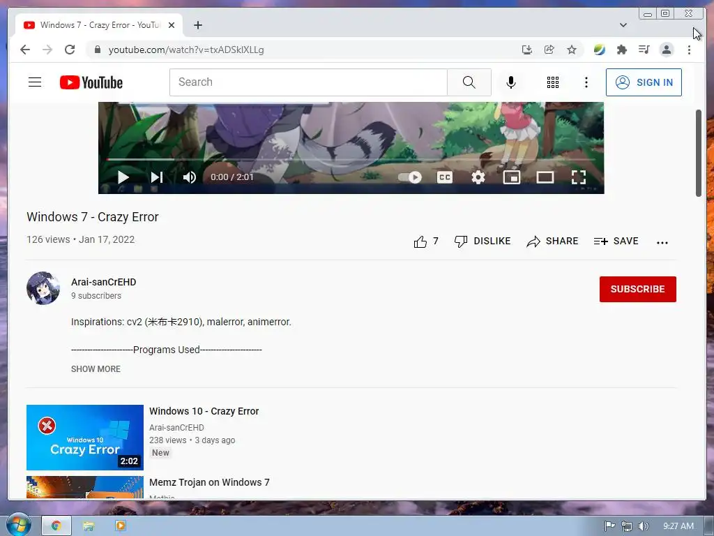714x536 pixels.
Task: Open Windows 10 Crazy Error thumbnail
Action: 84,438
